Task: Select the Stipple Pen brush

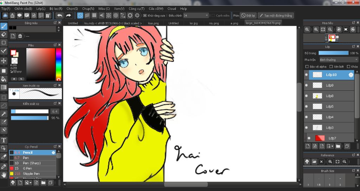Action: (32, 173)
